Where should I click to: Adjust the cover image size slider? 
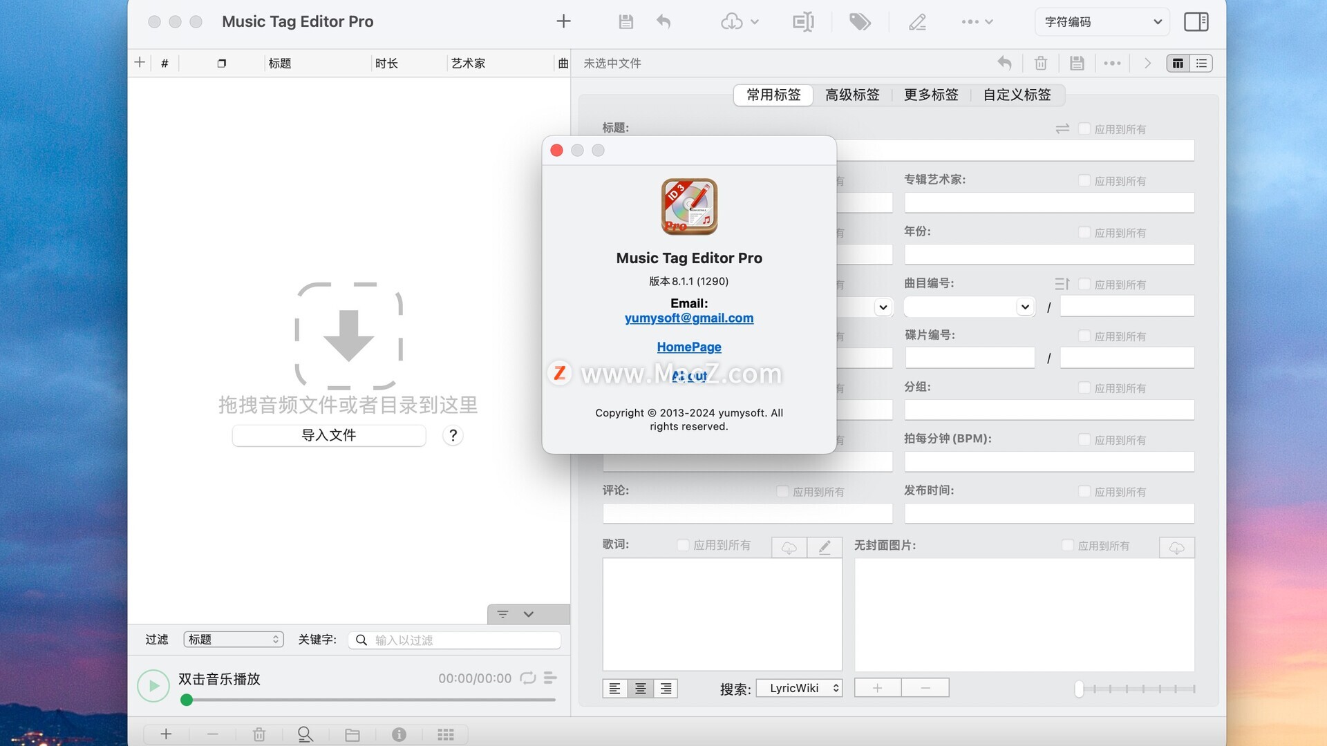(1136, 689)
